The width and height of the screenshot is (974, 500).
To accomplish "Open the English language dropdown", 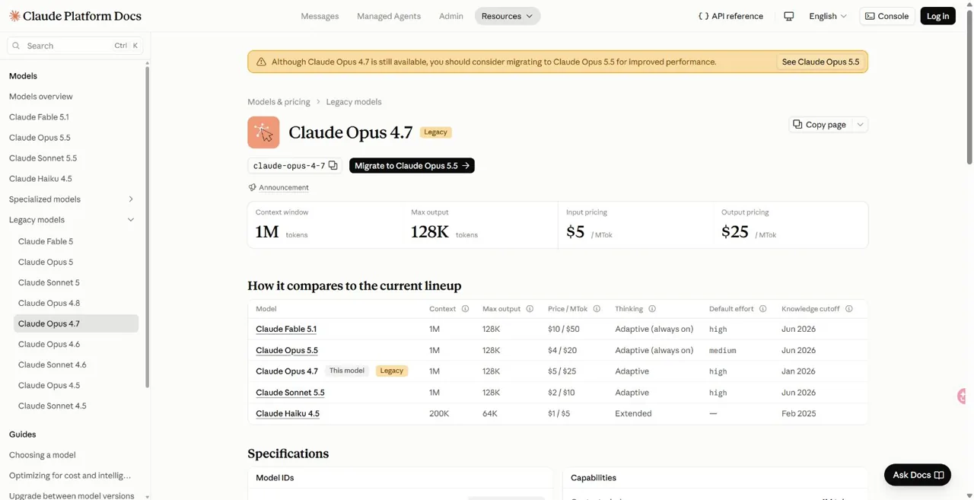I will coord(828,16).
